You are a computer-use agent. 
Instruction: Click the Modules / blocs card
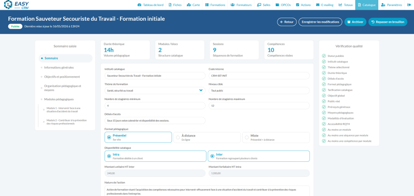[x=180, y=50]
